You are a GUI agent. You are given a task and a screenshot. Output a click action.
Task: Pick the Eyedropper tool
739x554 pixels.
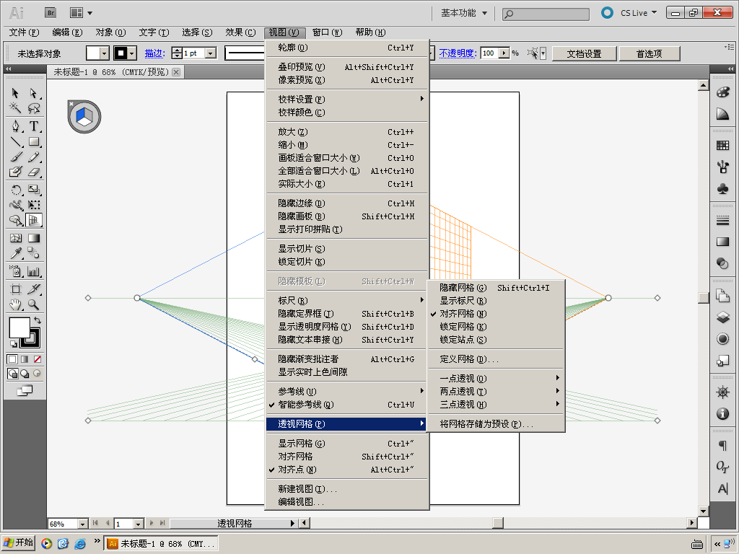click(x=15, y=252)
